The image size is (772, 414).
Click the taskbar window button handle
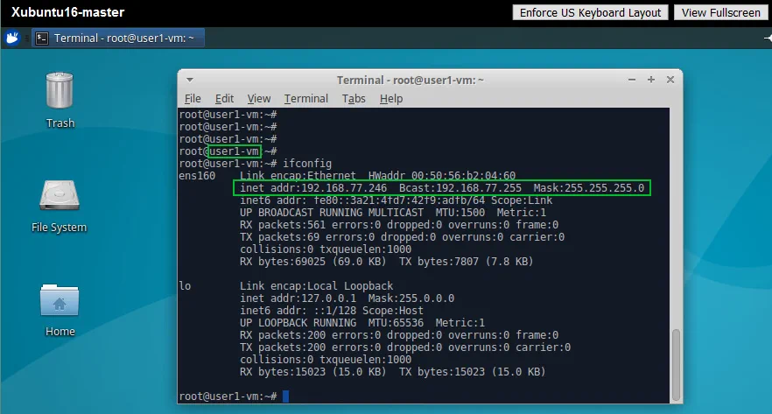[27, 38]
